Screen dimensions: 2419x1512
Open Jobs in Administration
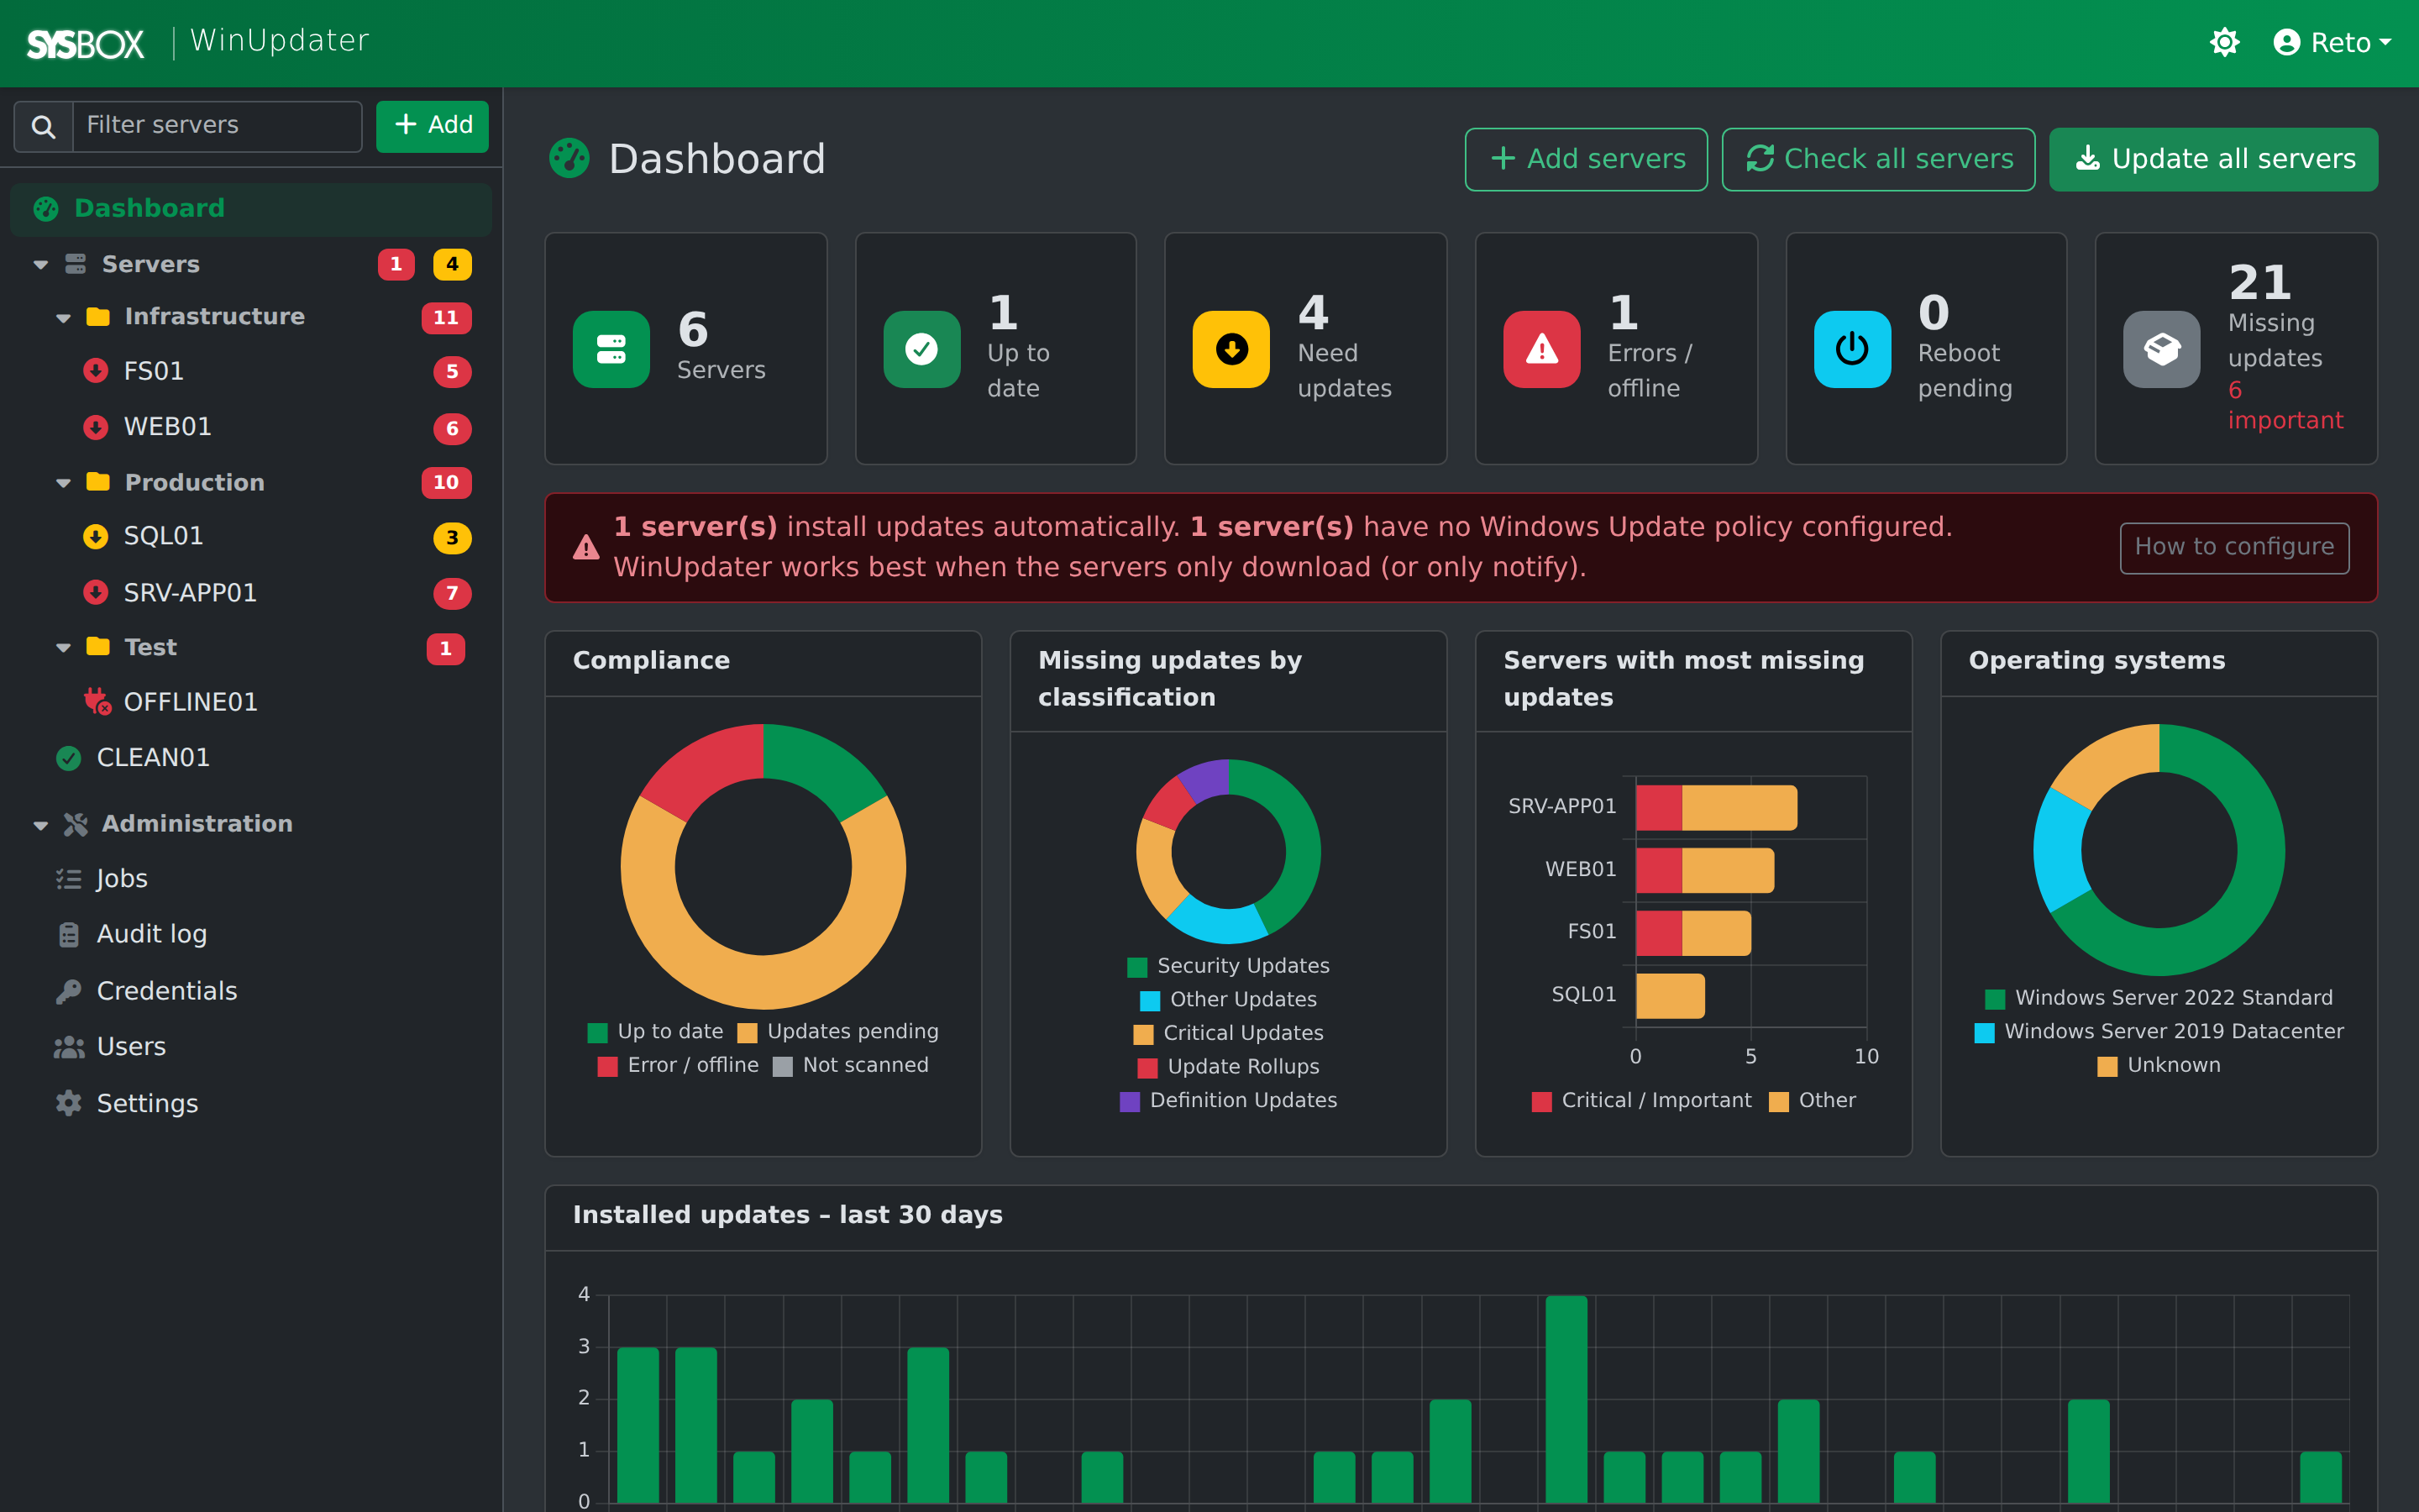pos(122,879)
